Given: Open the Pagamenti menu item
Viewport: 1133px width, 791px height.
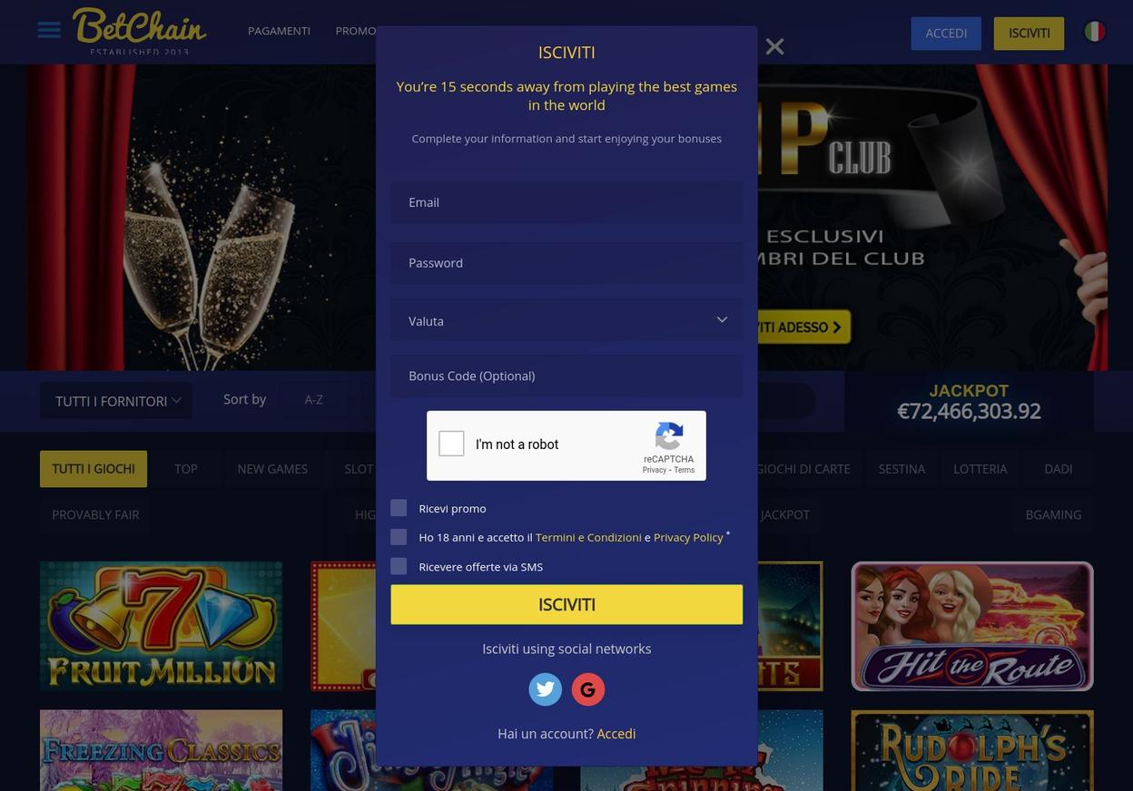Looking at the screenshot, I should 279,31.
